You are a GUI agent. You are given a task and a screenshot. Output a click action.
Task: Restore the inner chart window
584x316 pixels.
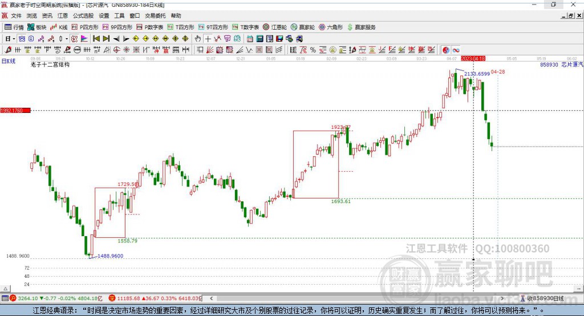571,15
